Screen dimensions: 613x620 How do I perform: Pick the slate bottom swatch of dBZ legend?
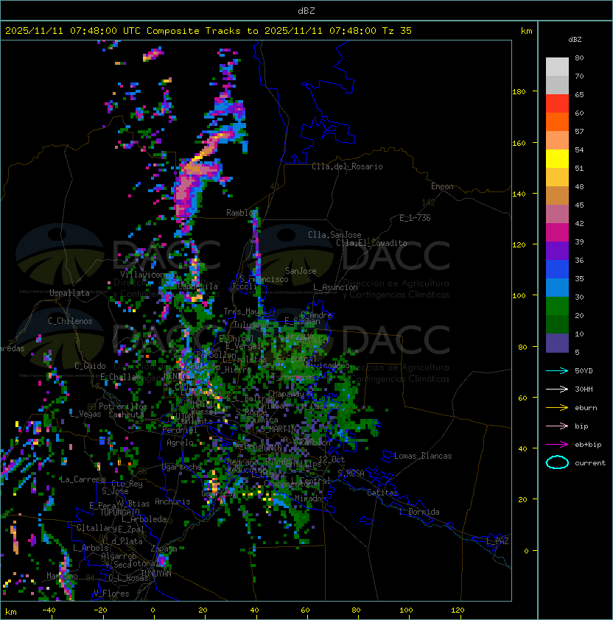point(557,343)
